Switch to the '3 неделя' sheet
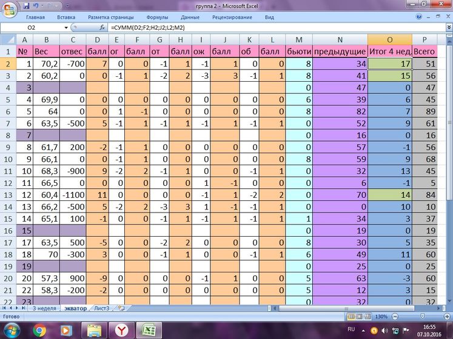Viewport: 453px width, 339px height. [44, 308]
